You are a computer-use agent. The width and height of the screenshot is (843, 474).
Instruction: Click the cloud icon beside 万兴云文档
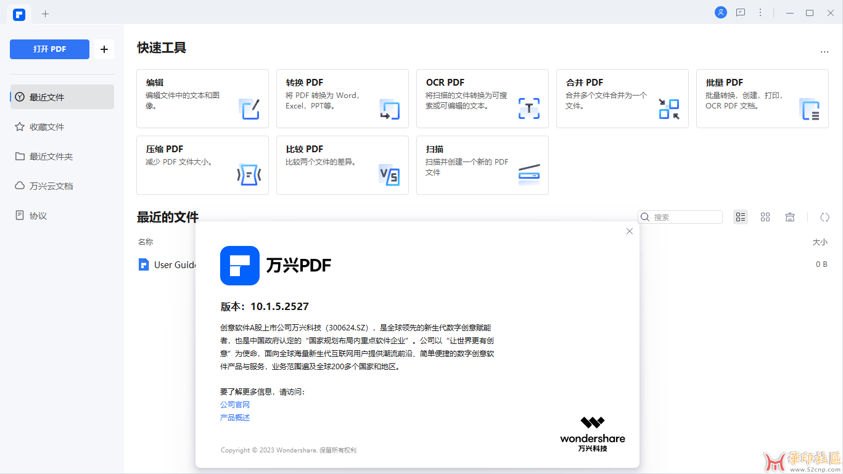coord(20,186)
